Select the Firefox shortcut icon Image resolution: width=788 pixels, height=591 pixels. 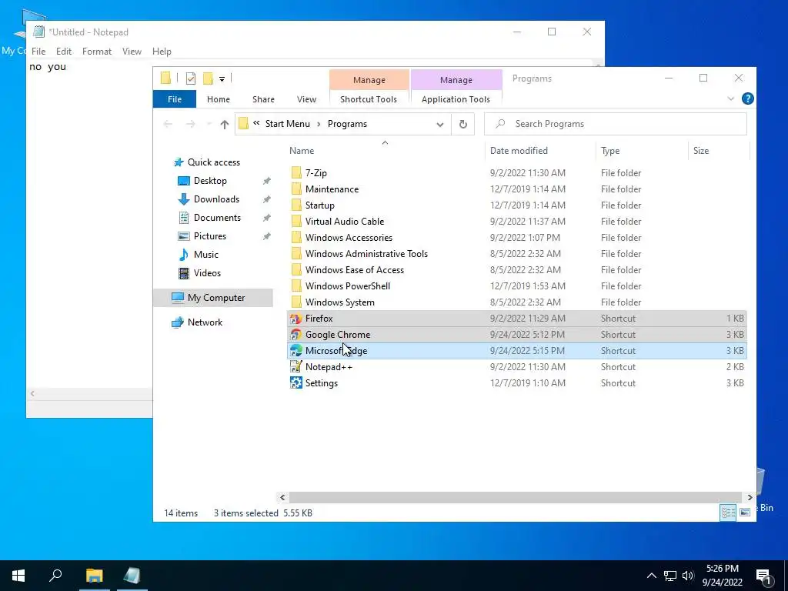[296, 319]
